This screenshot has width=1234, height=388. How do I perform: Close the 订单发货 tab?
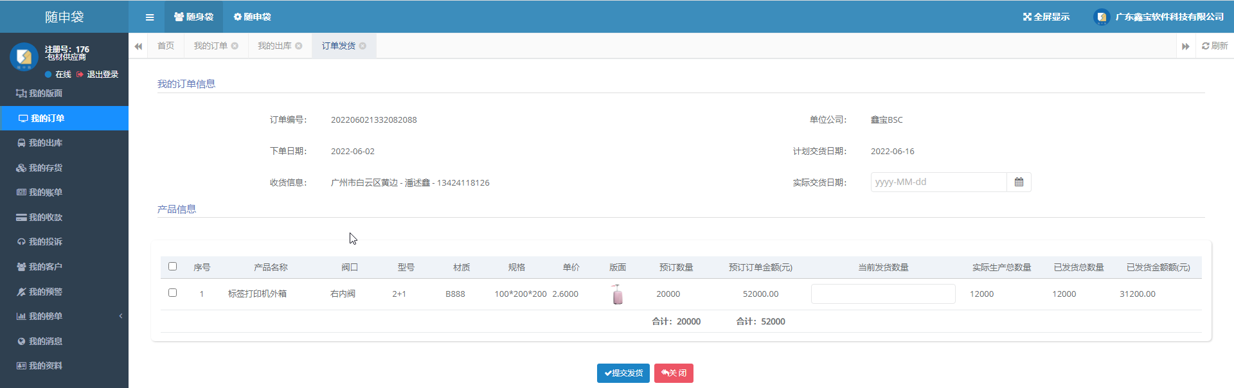pyautogui.click(x=362, y=46)
